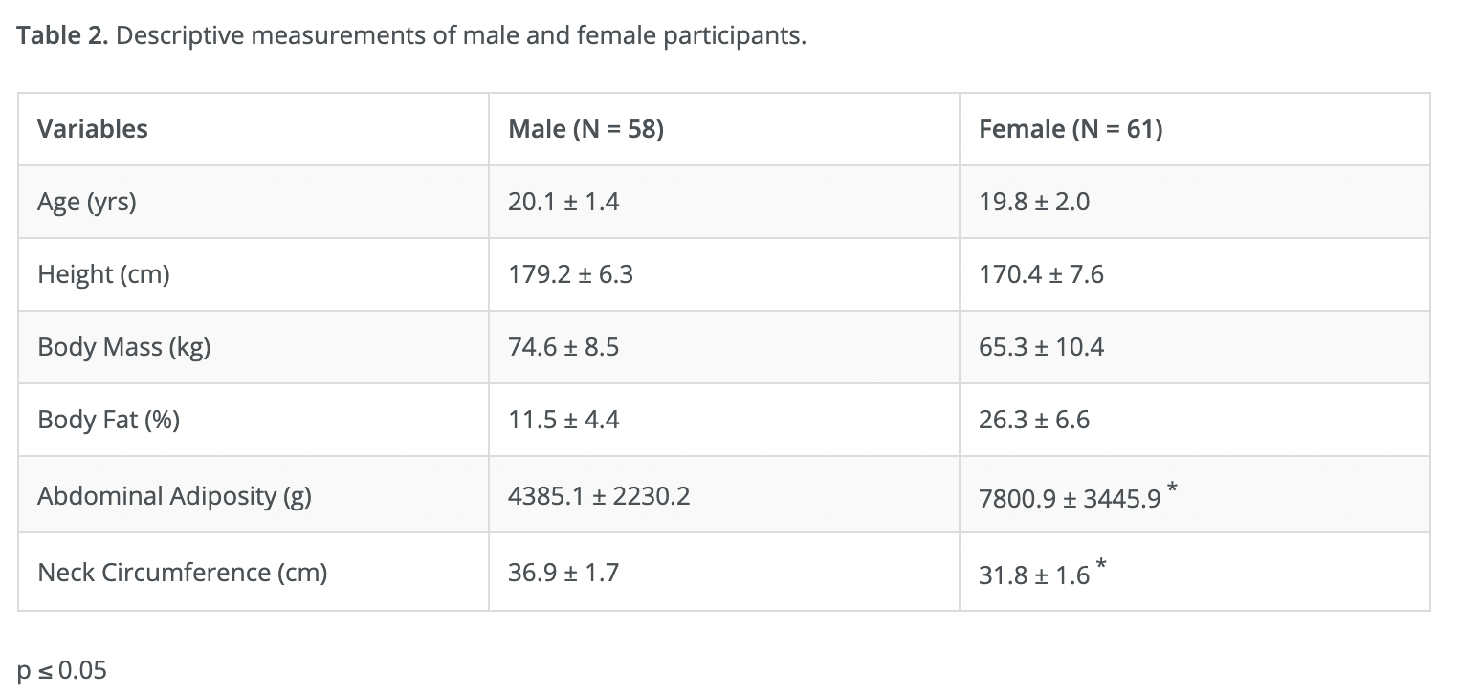The height and width of the screenshot is (694, 1458).
Task: Click the Abdominal Adiposity (g) row label
Action: coord(175,496)
